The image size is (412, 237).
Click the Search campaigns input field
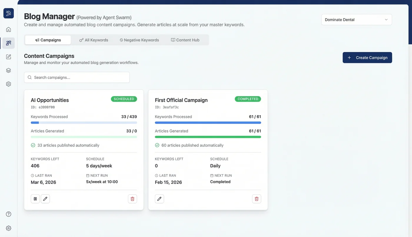(77, 77)
